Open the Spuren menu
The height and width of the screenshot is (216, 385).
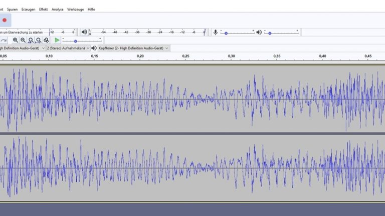[12, 9]
